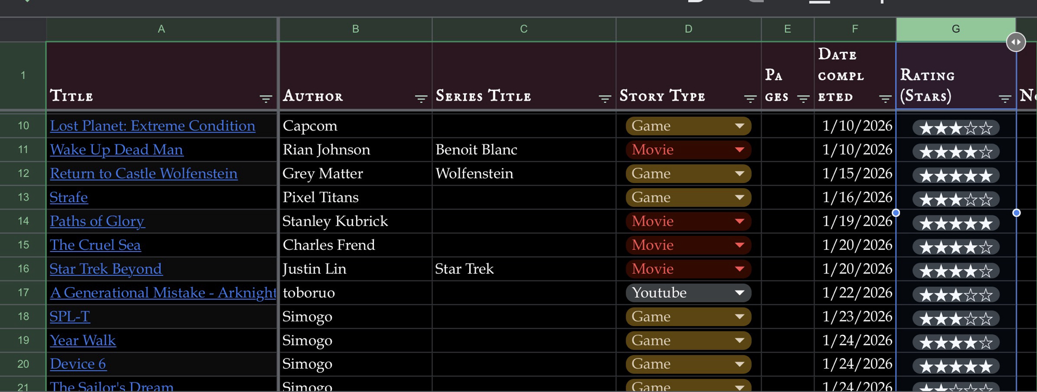
Task: Expand the Youtube story type dropdown
Action: (x=740, y=293)
